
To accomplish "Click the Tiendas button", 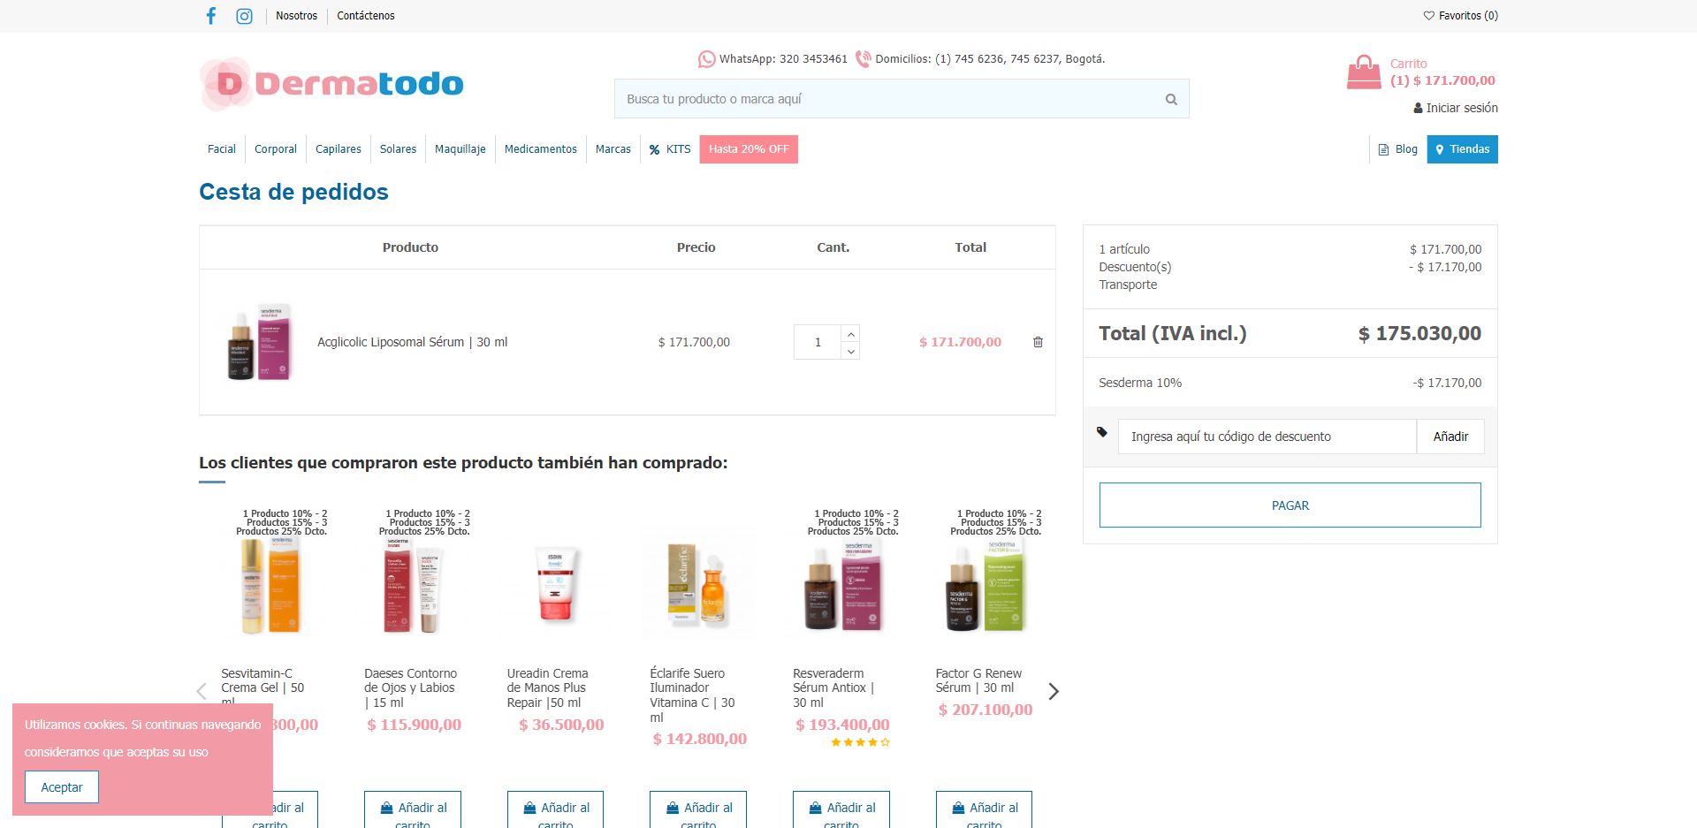I will pyautogui.click(x=1463, y=149).
